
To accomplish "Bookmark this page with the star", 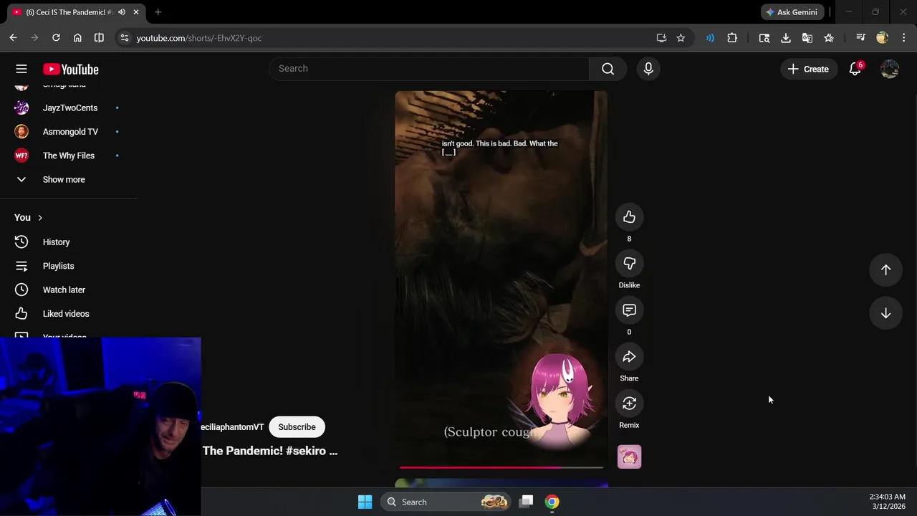I will click(681, 38).
